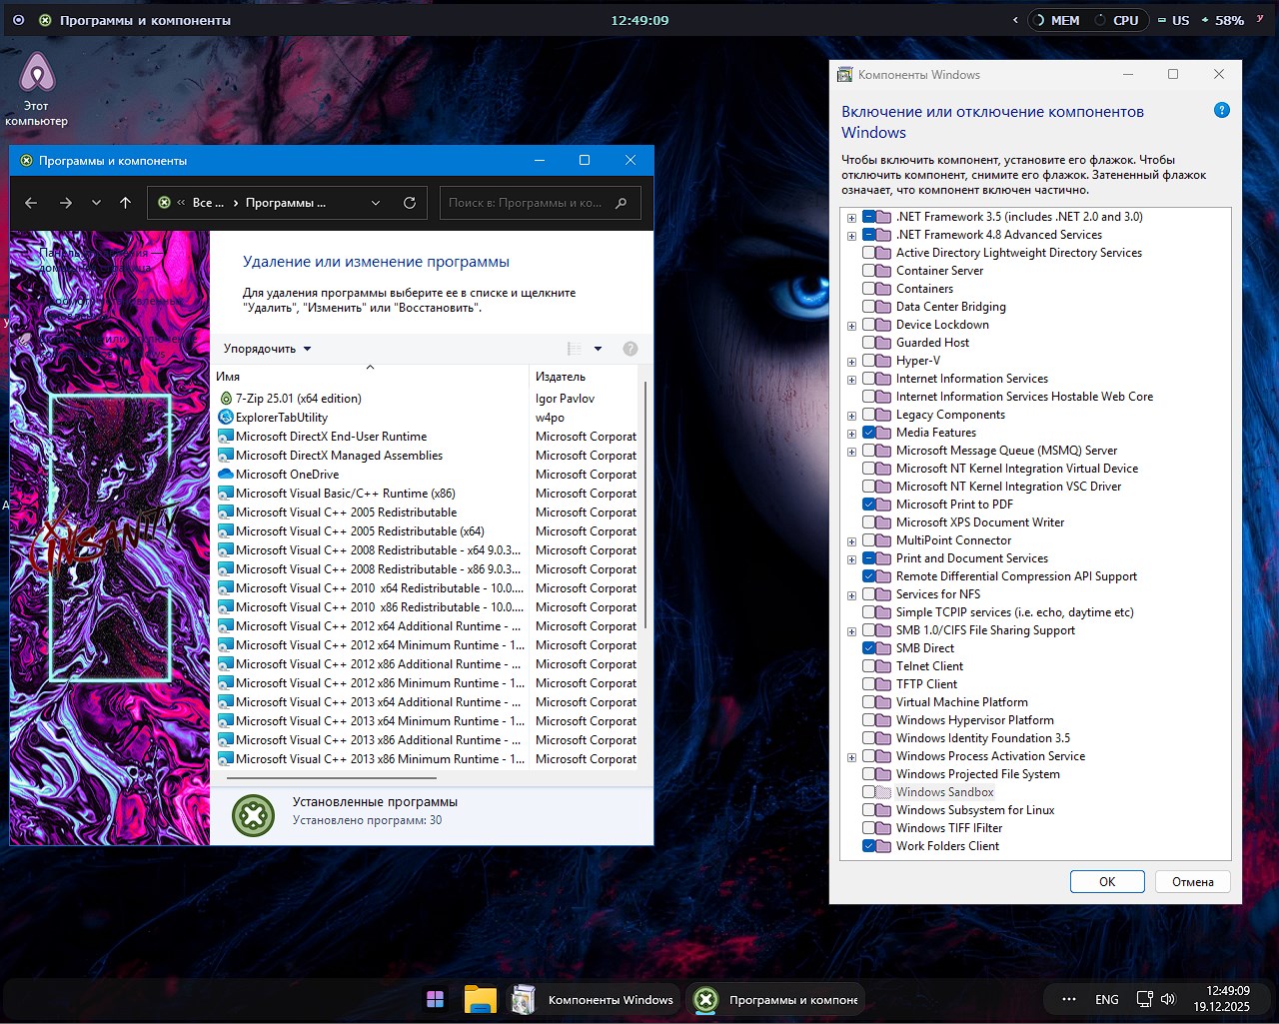Expand the Hyper-V tree node
This screenshot has height=1024, width=1279.
pos(851,361)
